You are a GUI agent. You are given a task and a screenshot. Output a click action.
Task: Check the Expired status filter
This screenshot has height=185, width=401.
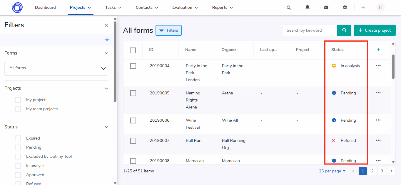pyautogui.click(x=18, y=138)
